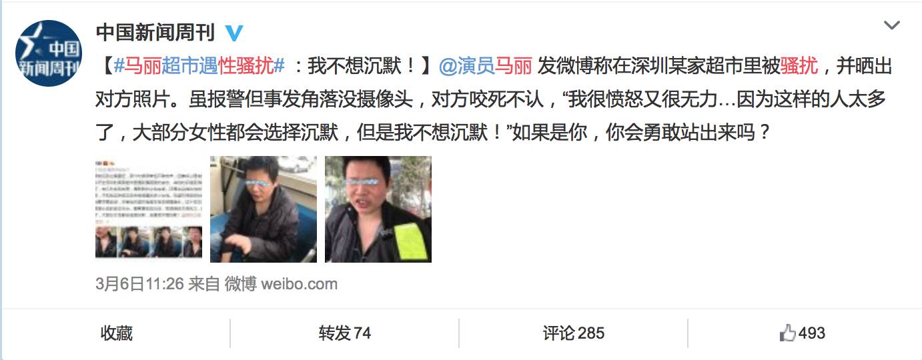The width and height of the screenshot is (922, 360).
Task: Repost via the 转发 74 button
Action: tap(344, 333)
